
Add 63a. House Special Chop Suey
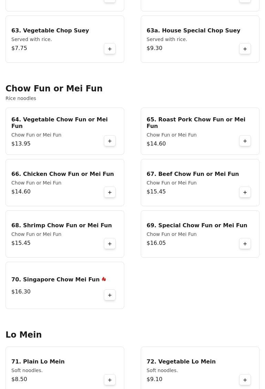pos(245,49)
